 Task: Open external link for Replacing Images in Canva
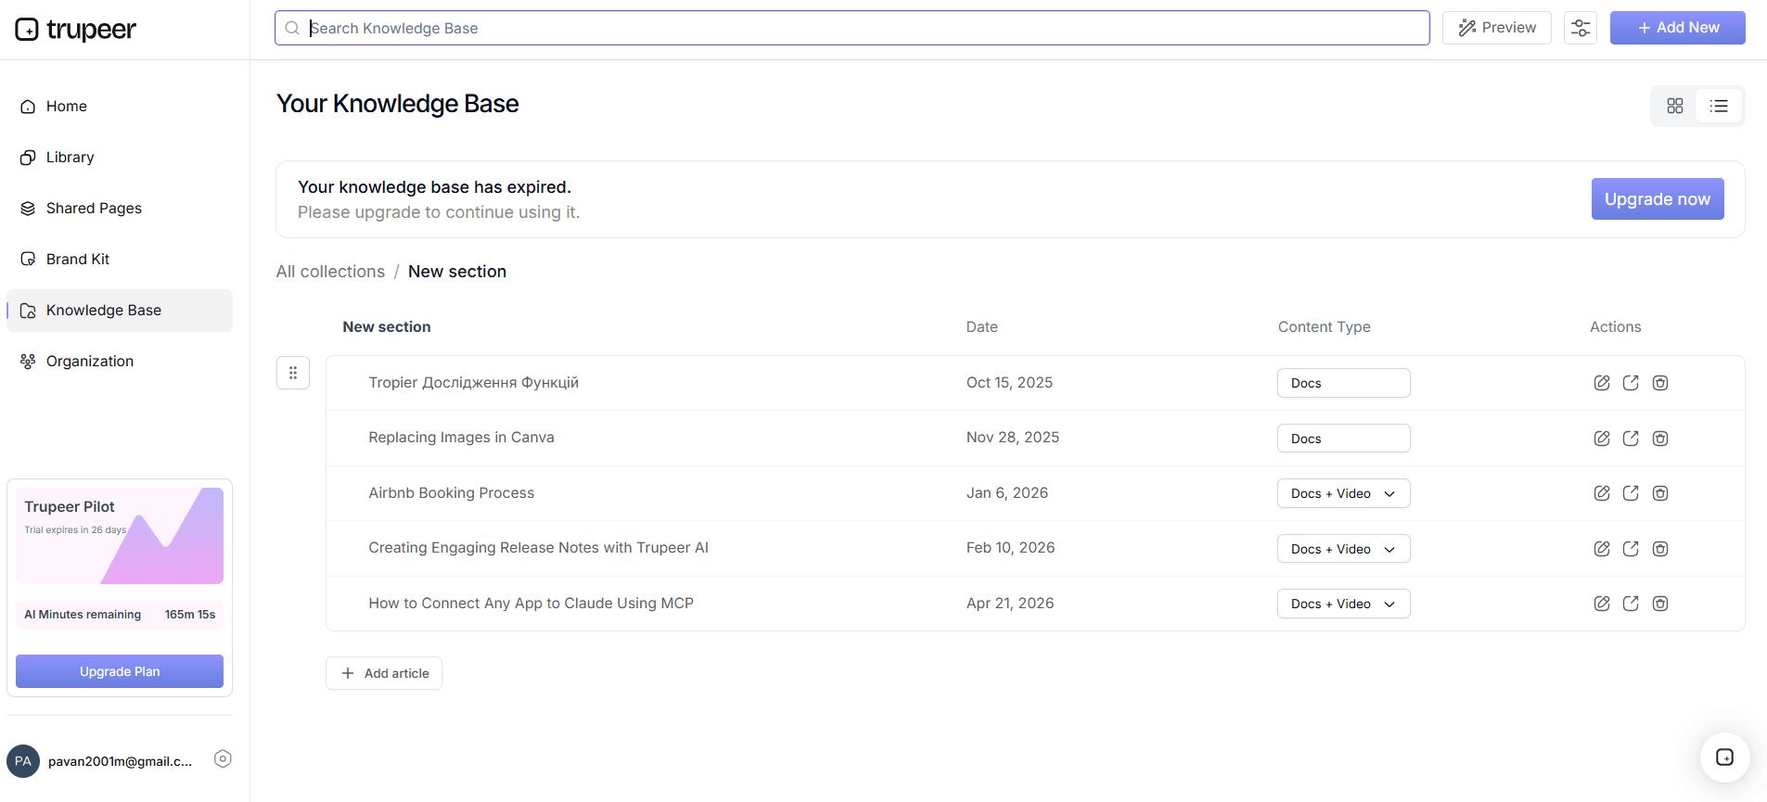1631,439
